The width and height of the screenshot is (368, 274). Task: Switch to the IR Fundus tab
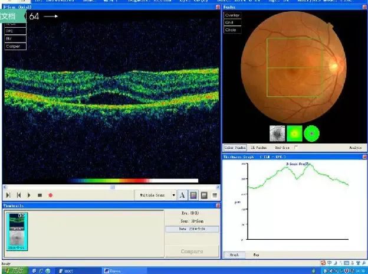(x=259, y=148)
